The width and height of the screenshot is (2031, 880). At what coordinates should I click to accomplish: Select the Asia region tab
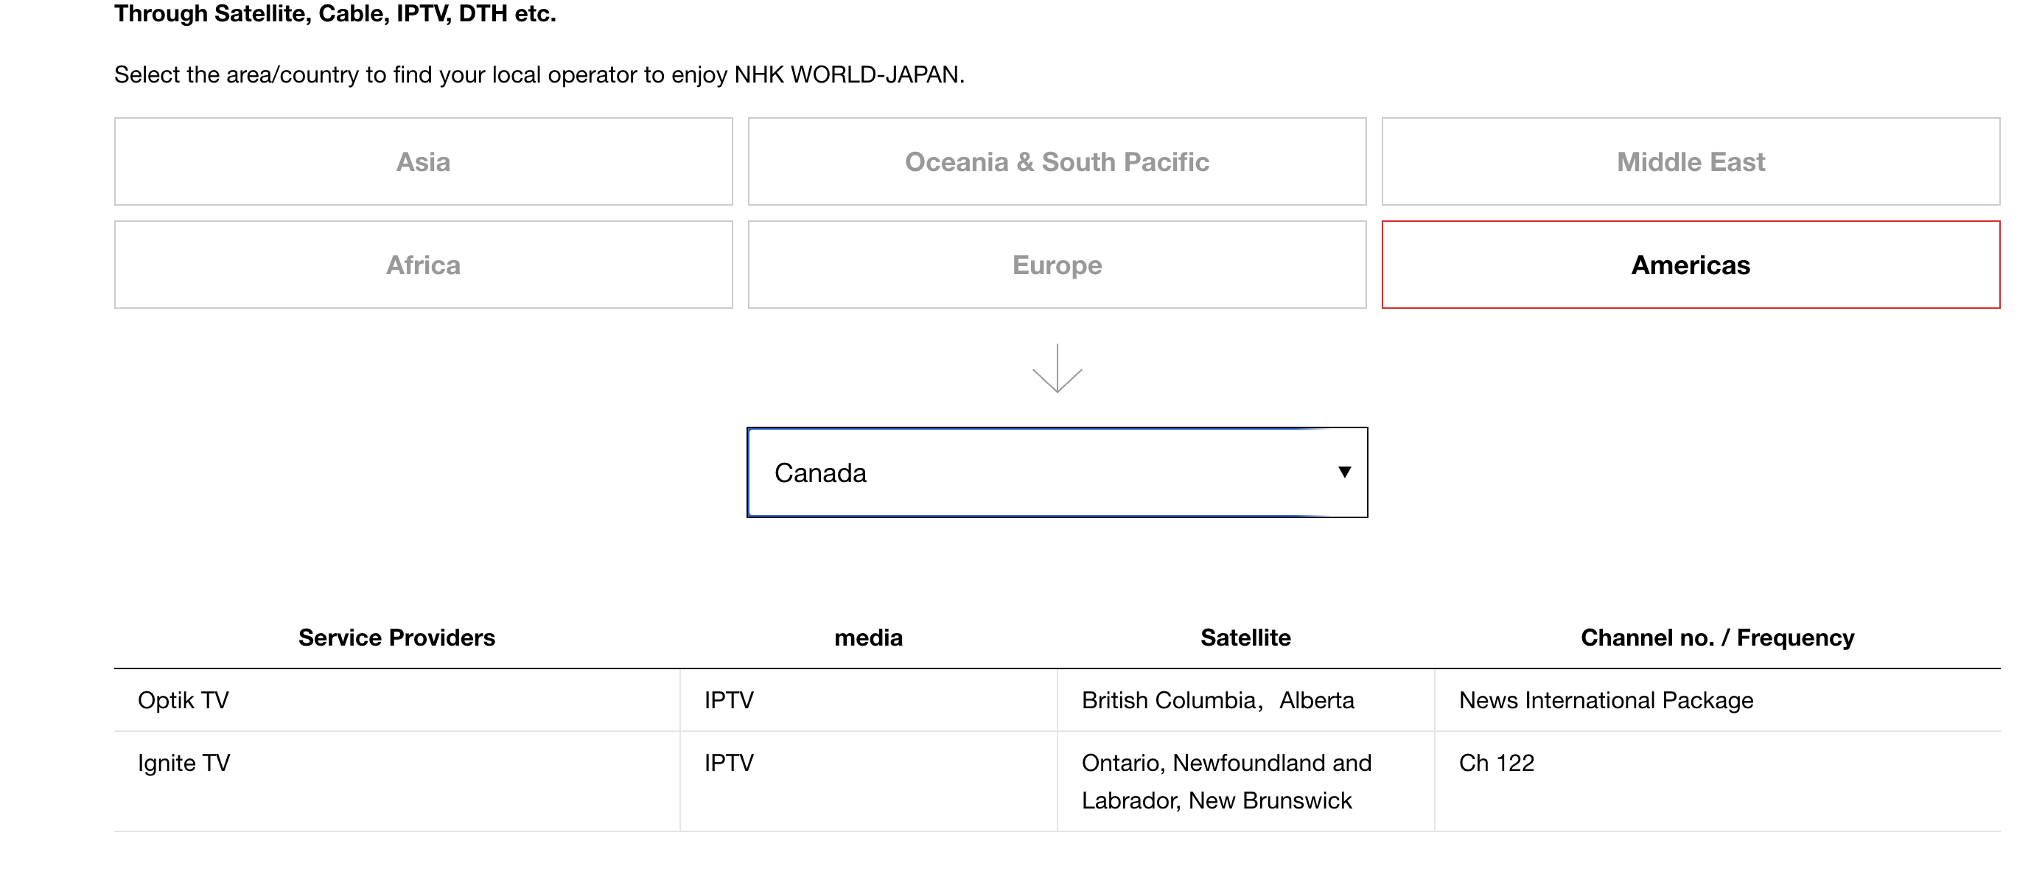tap(424, 161)
